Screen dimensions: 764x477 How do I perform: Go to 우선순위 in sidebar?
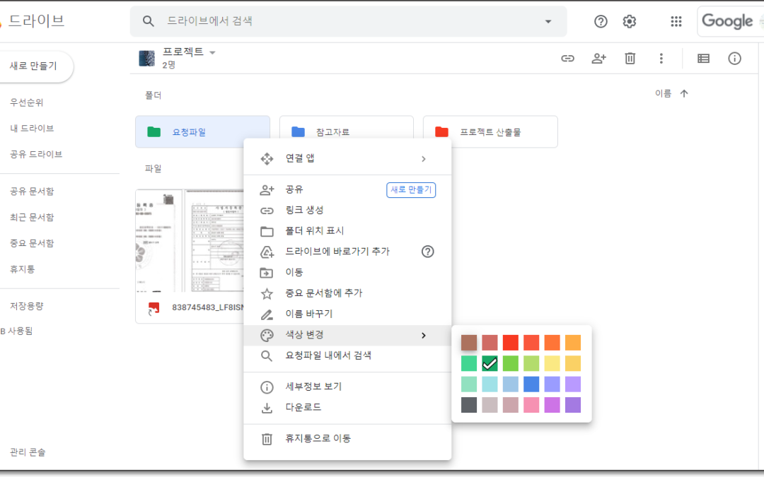tap(26, 102)
